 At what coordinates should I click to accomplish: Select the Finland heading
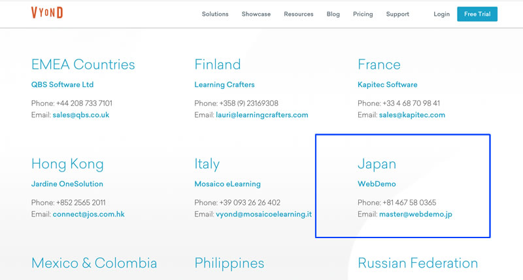[x=218, y=64]
